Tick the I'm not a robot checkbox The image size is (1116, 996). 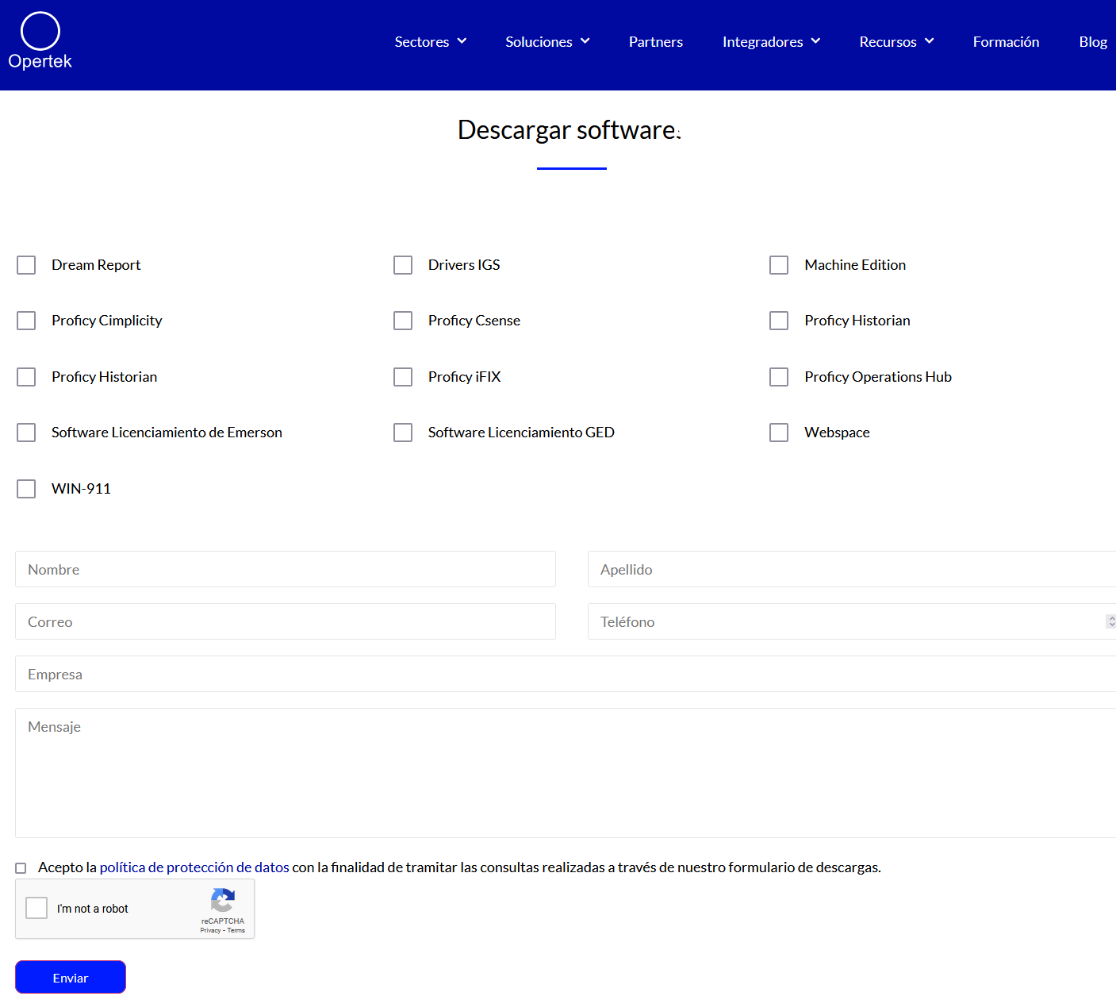(36, 908)
